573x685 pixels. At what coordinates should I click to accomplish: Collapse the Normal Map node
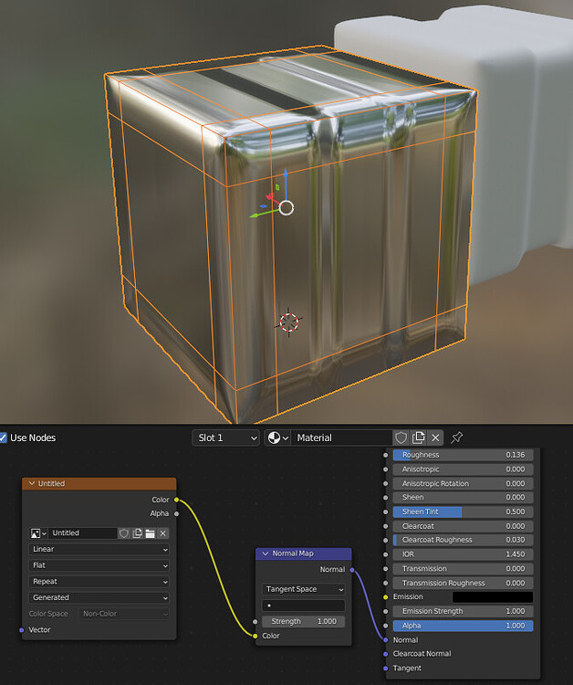coord(266,553)
